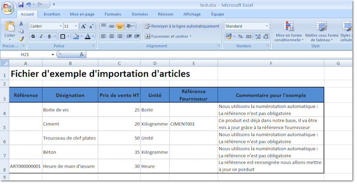Image resolution: width=357 pixels, height=185 pixels.
Task: Apply red font color A
Action: [x=88, y=37]
